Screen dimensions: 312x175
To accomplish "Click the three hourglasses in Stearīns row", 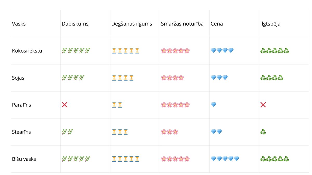I will [x=120, y=132].
